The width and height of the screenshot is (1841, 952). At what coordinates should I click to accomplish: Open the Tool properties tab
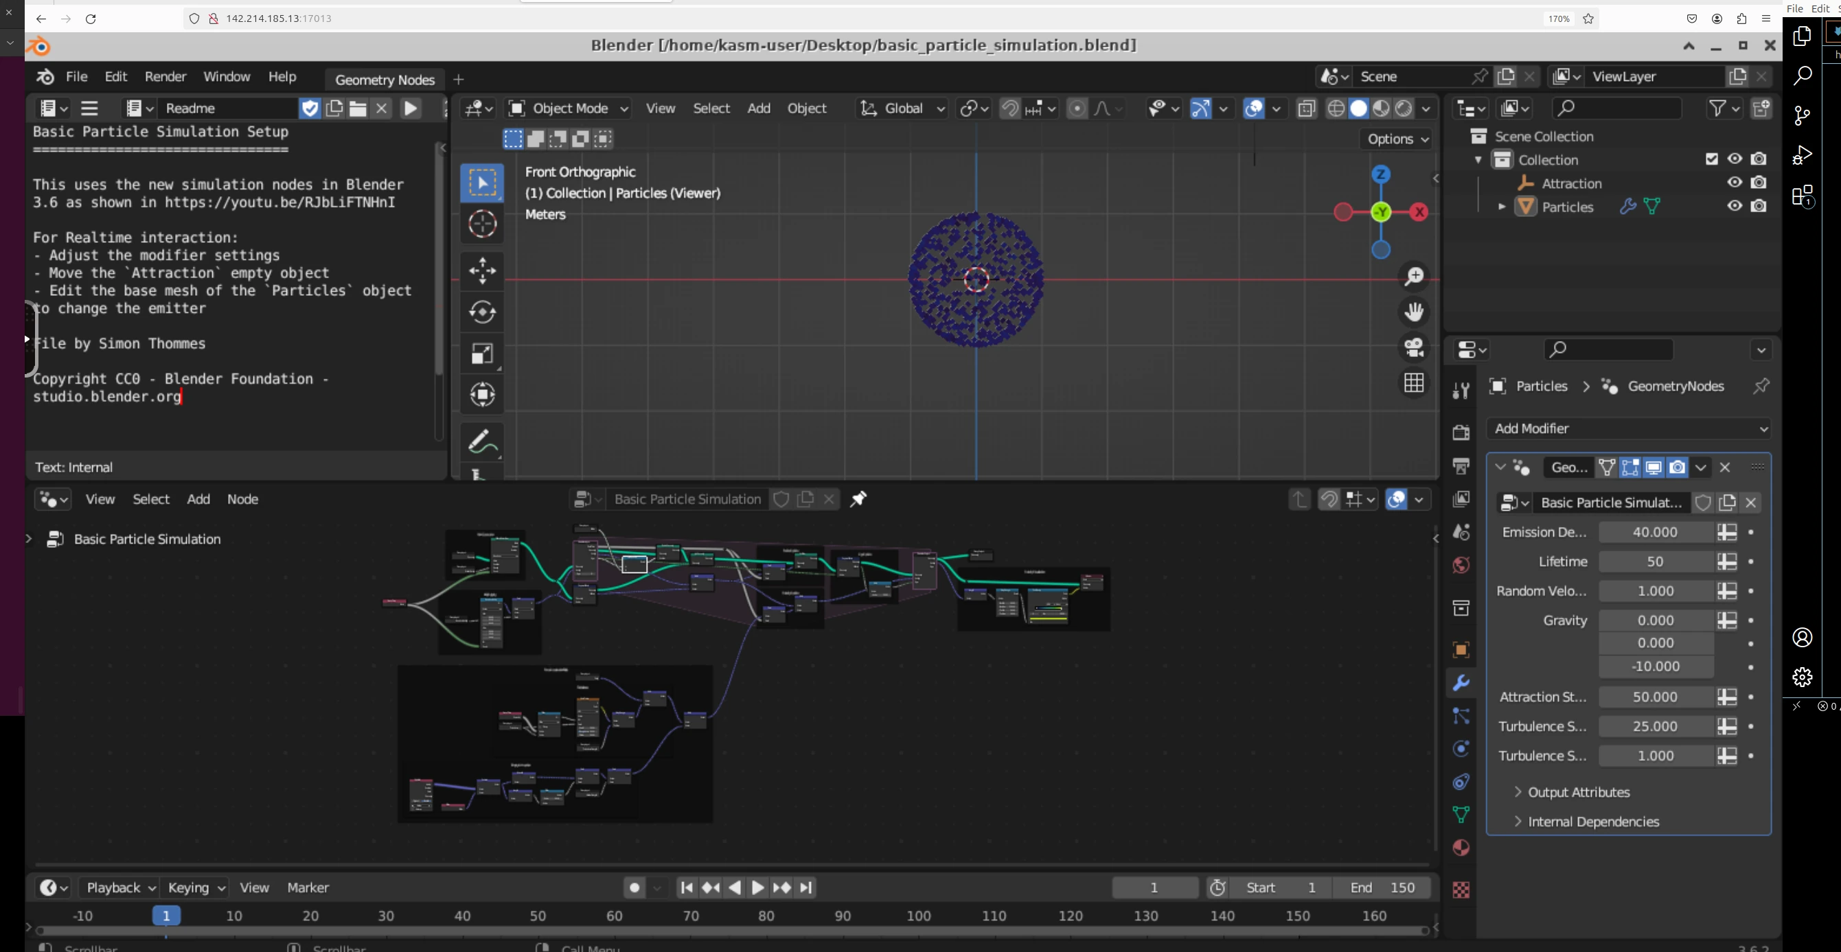pos(1461,390)
